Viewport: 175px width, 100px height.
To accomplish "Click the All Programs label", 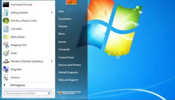I will (x=17, y=85).
